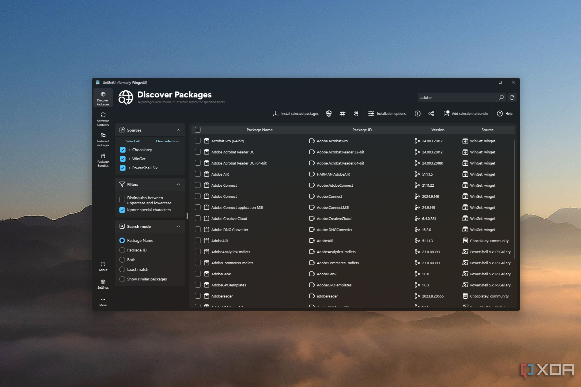581x387 pixels.
Task: Select all packages header checkbox
Action: pyautogui.click(x=198, y=130)
